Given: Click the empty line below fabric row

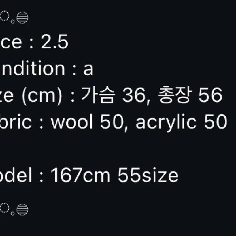Looking at the screenshot, I should click(x=118, y=148).
